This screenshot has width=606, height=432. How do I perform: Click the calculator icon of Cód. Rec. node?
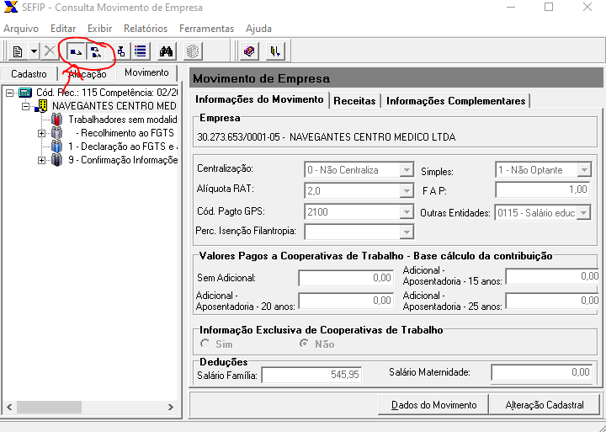tap(25, 93)
